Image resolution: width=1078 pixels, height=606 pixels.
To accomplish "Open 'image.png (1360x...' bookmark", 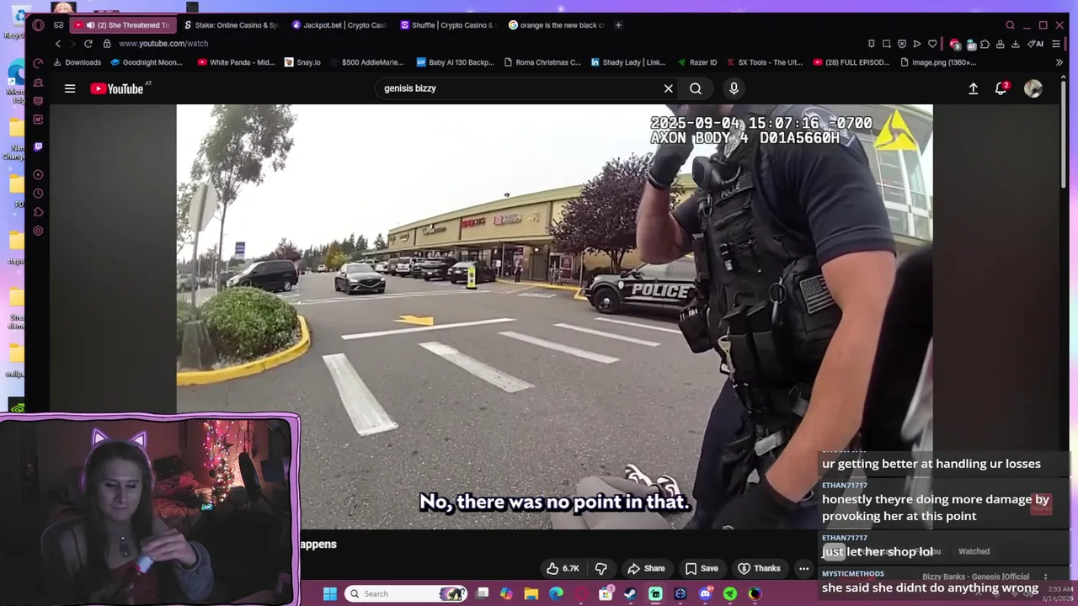I will click(938, 62).
